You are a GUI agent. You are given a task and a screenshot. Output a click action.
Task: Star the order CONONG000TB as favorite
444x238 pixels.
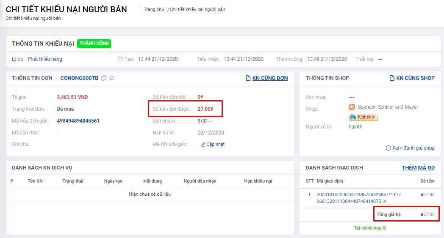[112, 78]
